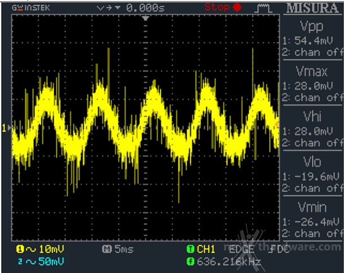This screenshot has height=273, width=344.
Task: Click the 10mV channel 1 scale
Action: point(51,249)
